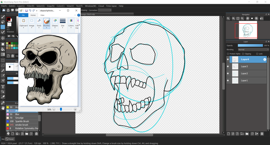Image resolution: width=270 pixels, height=145 pixels.
Task: Delete layer with trash icon in Layer panel
Action: point(262,134)
